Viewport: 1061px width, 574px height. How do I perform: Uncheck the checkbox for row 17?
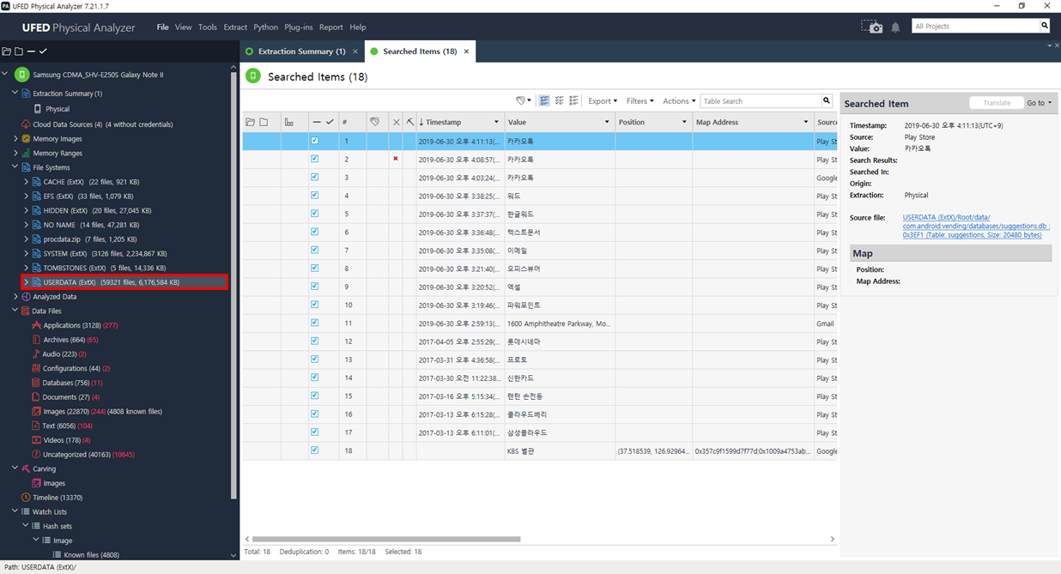314,432
